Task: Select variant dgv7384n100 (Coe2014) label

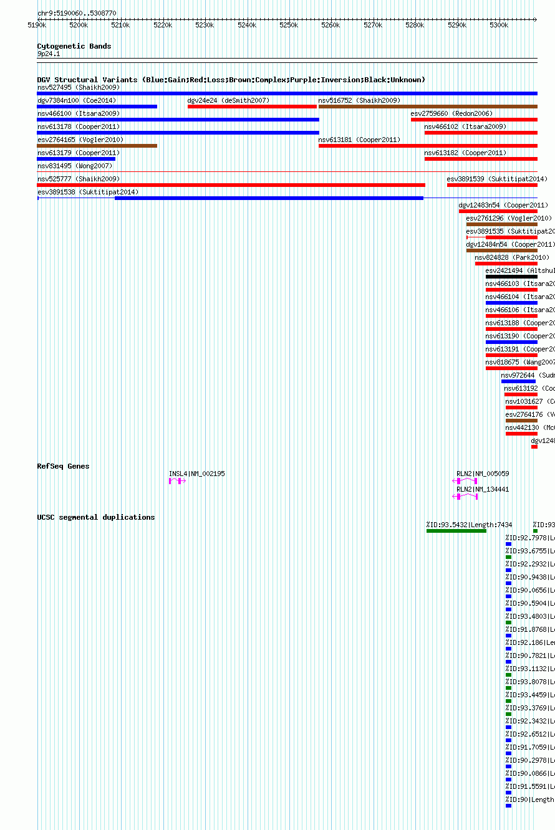Action: [77, 100]
